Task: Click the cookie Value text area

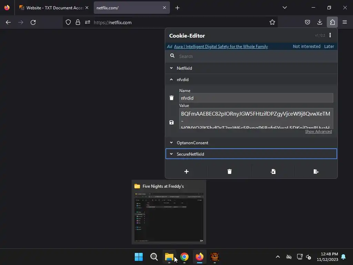Action: click(x=256, y=119)
